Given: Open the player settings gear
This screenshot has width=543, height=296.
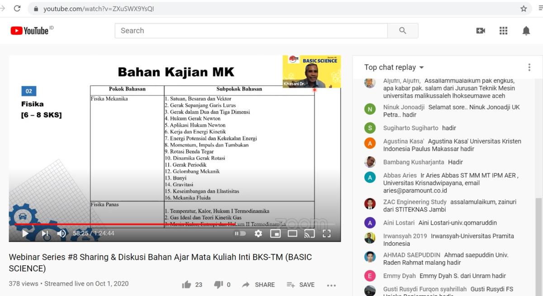Looking at the screenshot, I should 258,234.
